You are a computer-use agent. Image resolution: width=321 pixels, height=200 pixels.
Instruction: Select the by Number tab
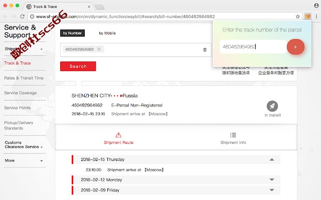pos(72,33)
